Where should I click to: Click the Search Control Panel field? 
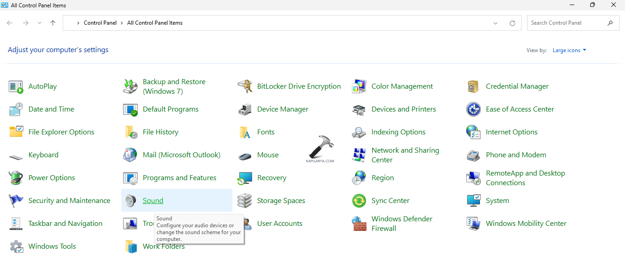[x=567, y=23]
